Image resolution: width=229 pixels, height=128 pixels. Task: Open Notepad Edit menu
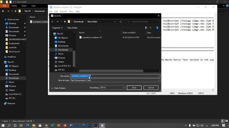click(x=56, y=11)
